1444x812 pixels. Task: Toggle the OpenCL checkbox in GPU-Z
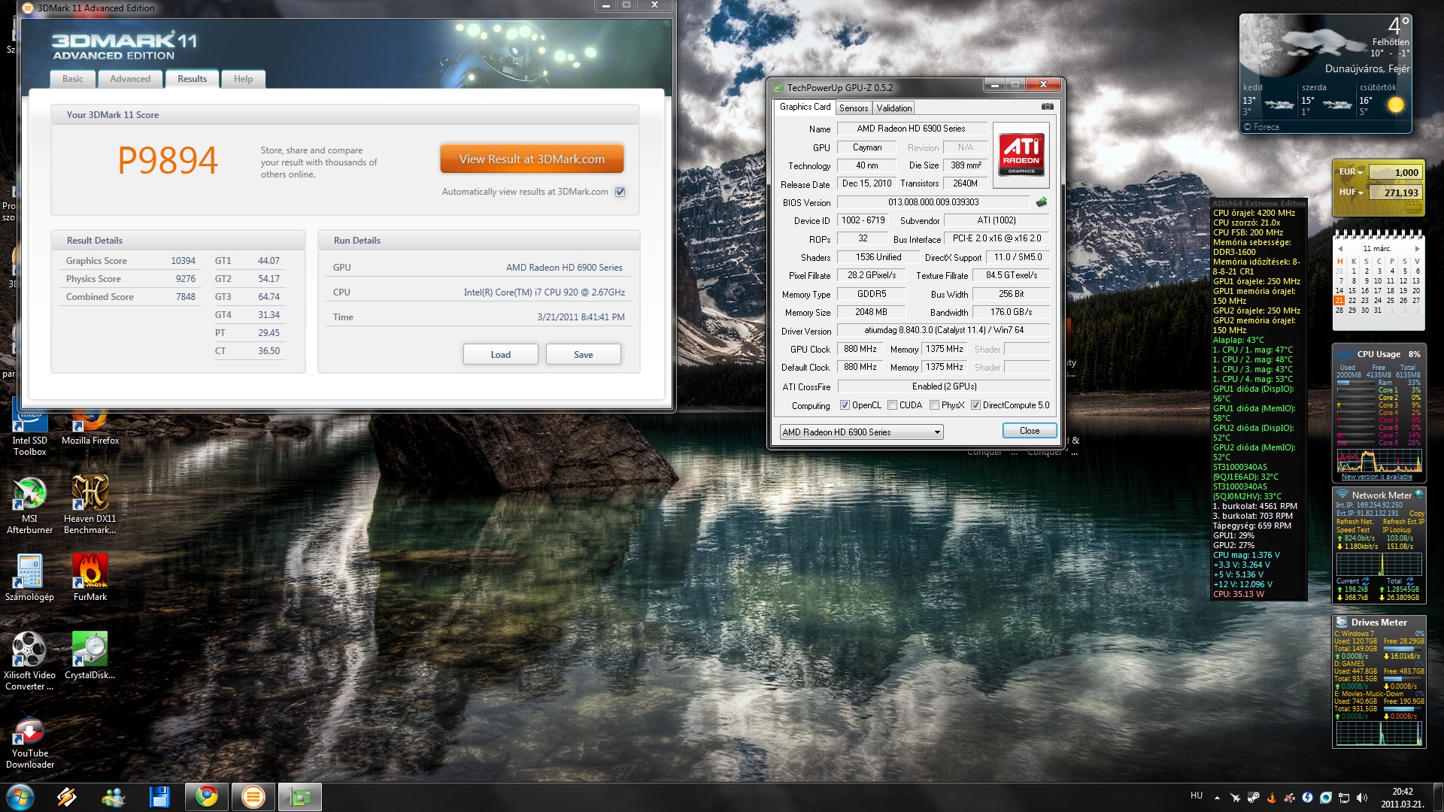845,405
